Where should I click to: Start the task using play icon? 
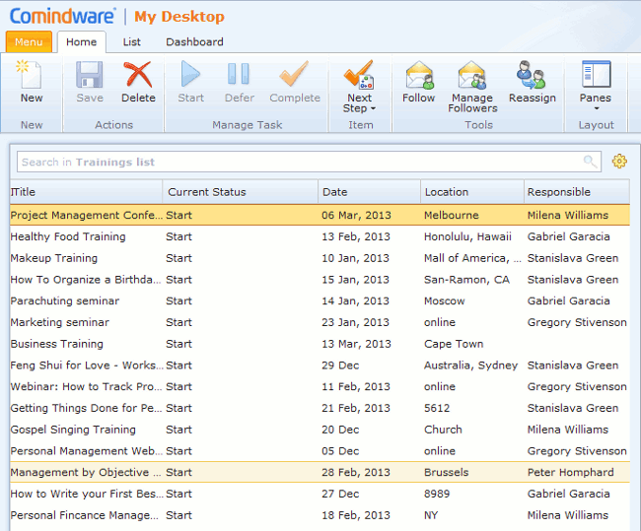[190, 74]
